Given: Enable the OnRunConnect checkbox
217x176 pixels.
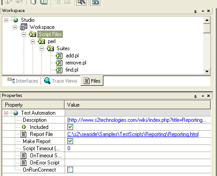Looking at the screenshot, I should pos(70,170).
